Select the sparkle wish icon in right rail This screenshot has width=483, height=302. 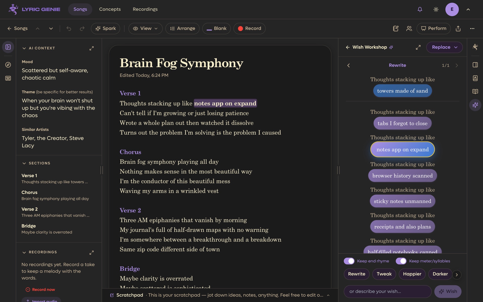point(475,105)
